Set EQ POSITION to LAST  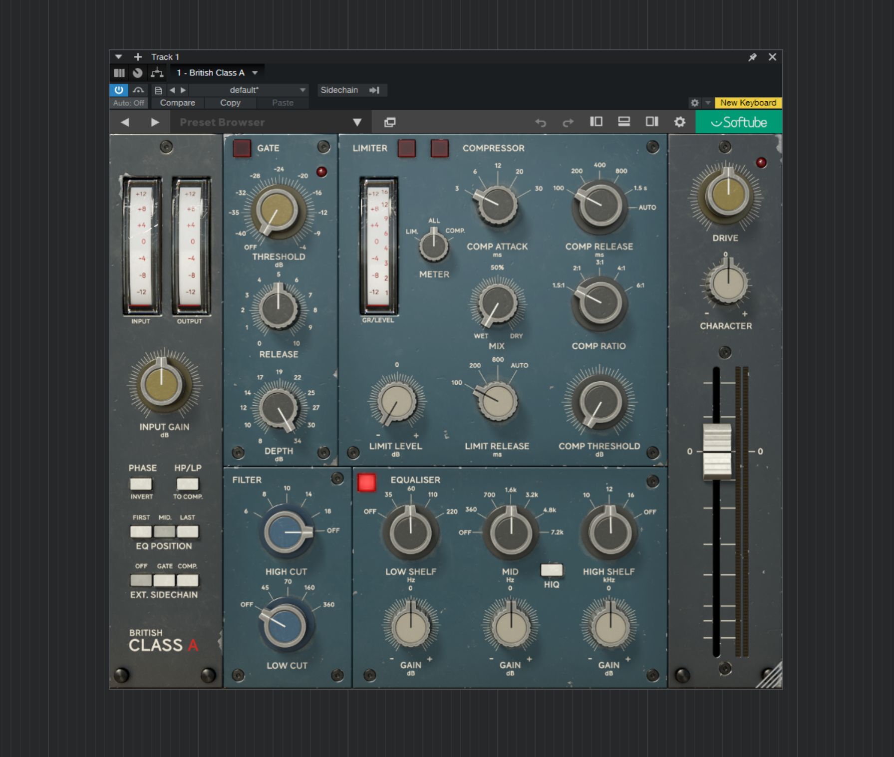188,531
